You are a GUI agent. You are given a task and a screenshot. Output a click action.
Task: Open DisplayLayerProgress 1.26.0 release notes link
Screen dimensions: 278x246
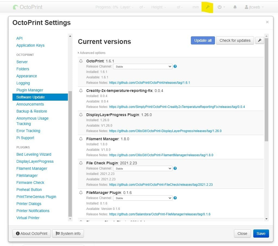coord(165,131)
